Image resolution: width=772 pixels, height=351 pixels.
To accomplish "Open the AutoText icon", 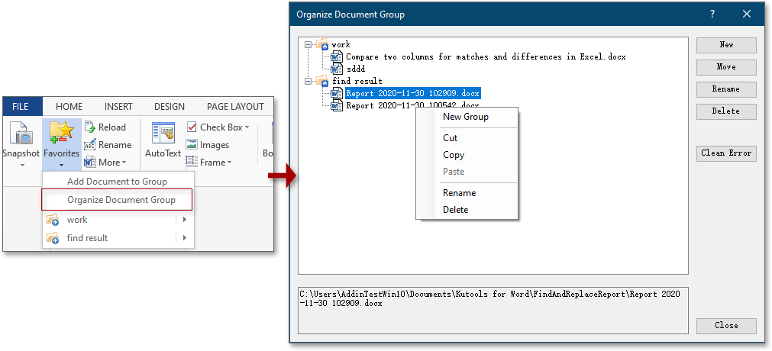I will coord(163,134).
